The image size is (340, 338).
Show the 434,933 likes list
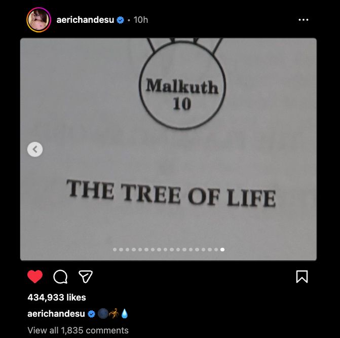pyautogui.click(x=57, y=297)
